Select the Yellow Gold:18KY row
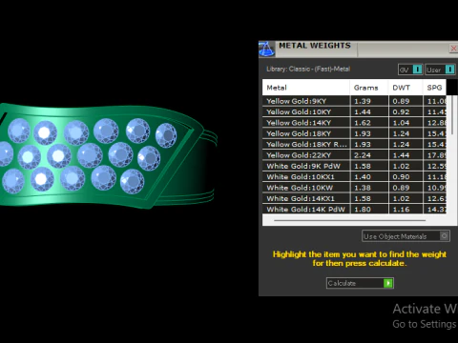The height and width of the screenshot is (343, 458). (x=354, y=133)
